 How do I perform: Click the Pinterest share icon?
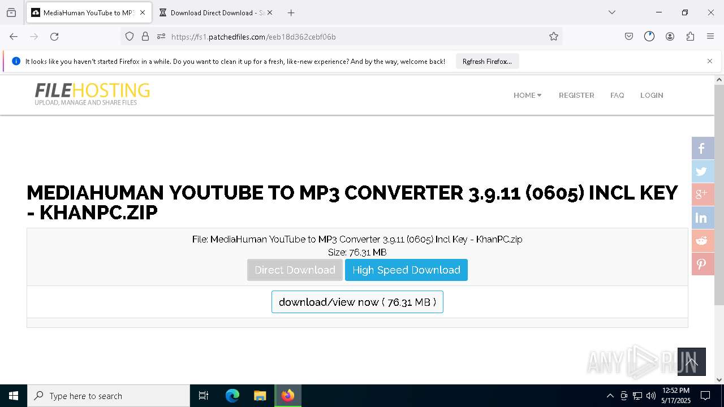pyautogui.click(x=703, y=264)
